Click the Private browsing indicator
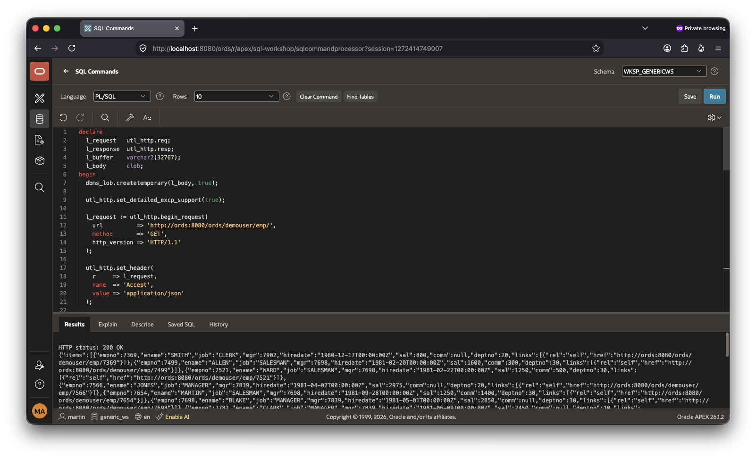The image size is (756, 459). [x=700, y=28]
